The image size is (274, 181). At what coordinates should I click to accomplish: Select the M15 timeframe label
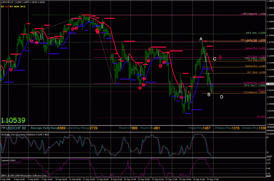click(x=23, y=7)
